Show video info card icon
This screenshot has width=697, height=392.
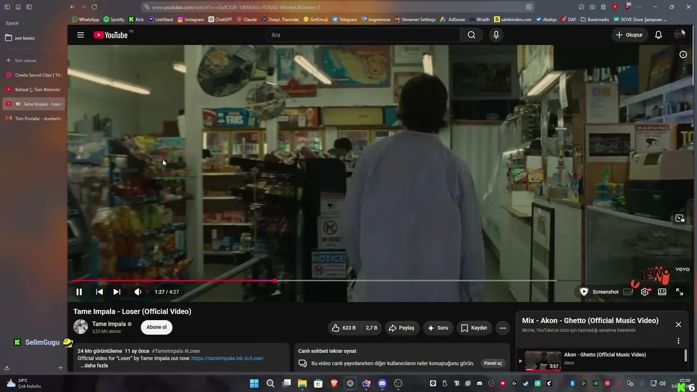pyautogui.click(x=683, y=54)
